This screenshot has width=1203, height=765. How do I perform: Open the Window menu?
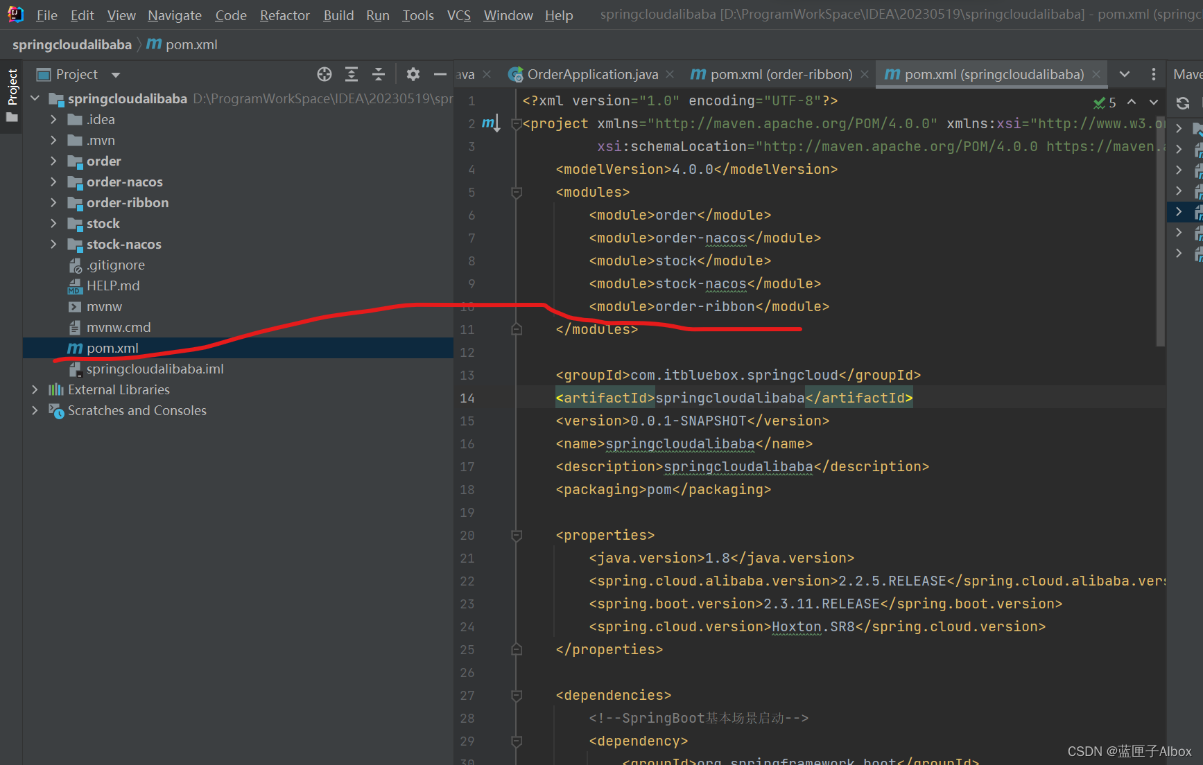point(508,15)
